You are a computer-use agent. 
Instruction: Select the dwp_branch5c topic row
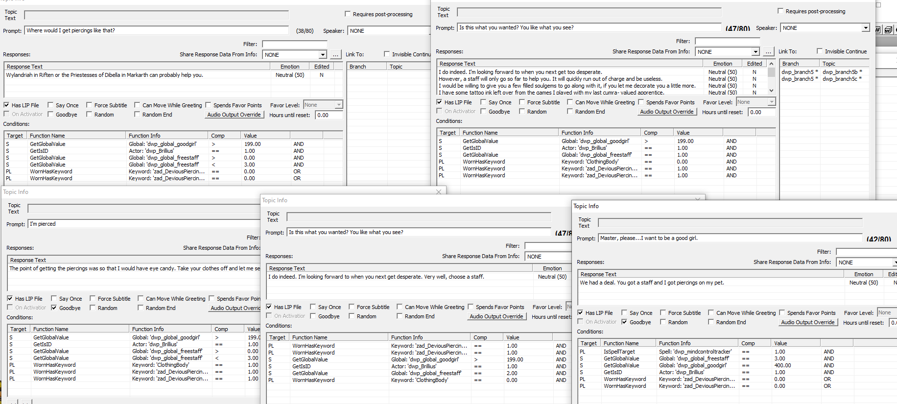pyautogui.click(x=824, y=79)
